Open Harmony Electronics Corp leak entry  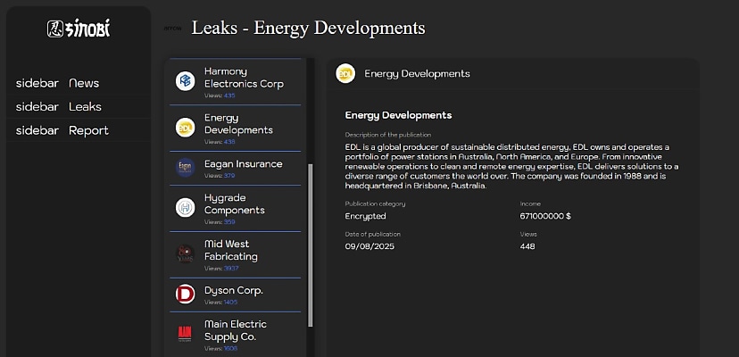point(236,81)
